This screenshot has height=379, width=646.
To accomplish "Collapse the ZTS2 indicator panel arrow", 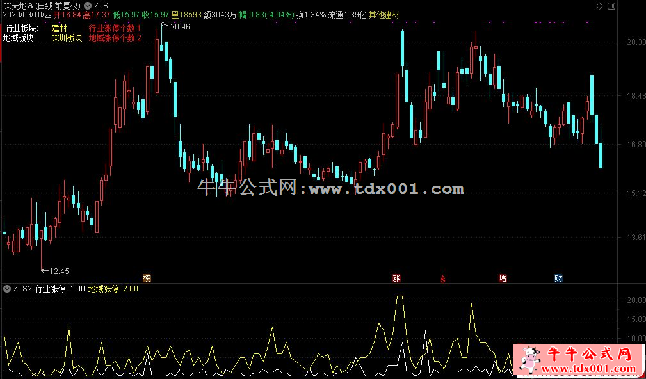I will click(x=7, y=289).
